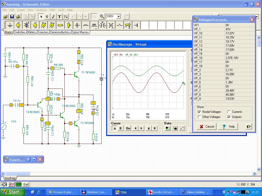
Task: Pick the jumper component icon
Action: (136, 25)
